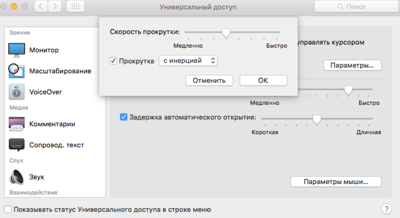400x218 pixels.
Task: Click the Отменить button
Action: (x=209, y=80)
